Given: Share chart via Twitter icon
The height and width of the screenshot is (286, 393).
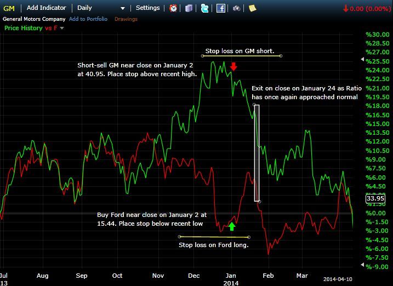Looking at the screenshot, I should (205, 8).
